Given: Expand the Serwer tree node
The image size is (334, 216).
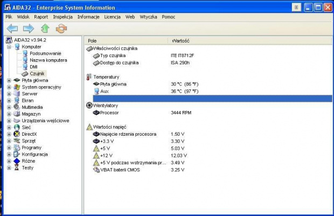Looking at the screenshot, I should coord(9,94).
